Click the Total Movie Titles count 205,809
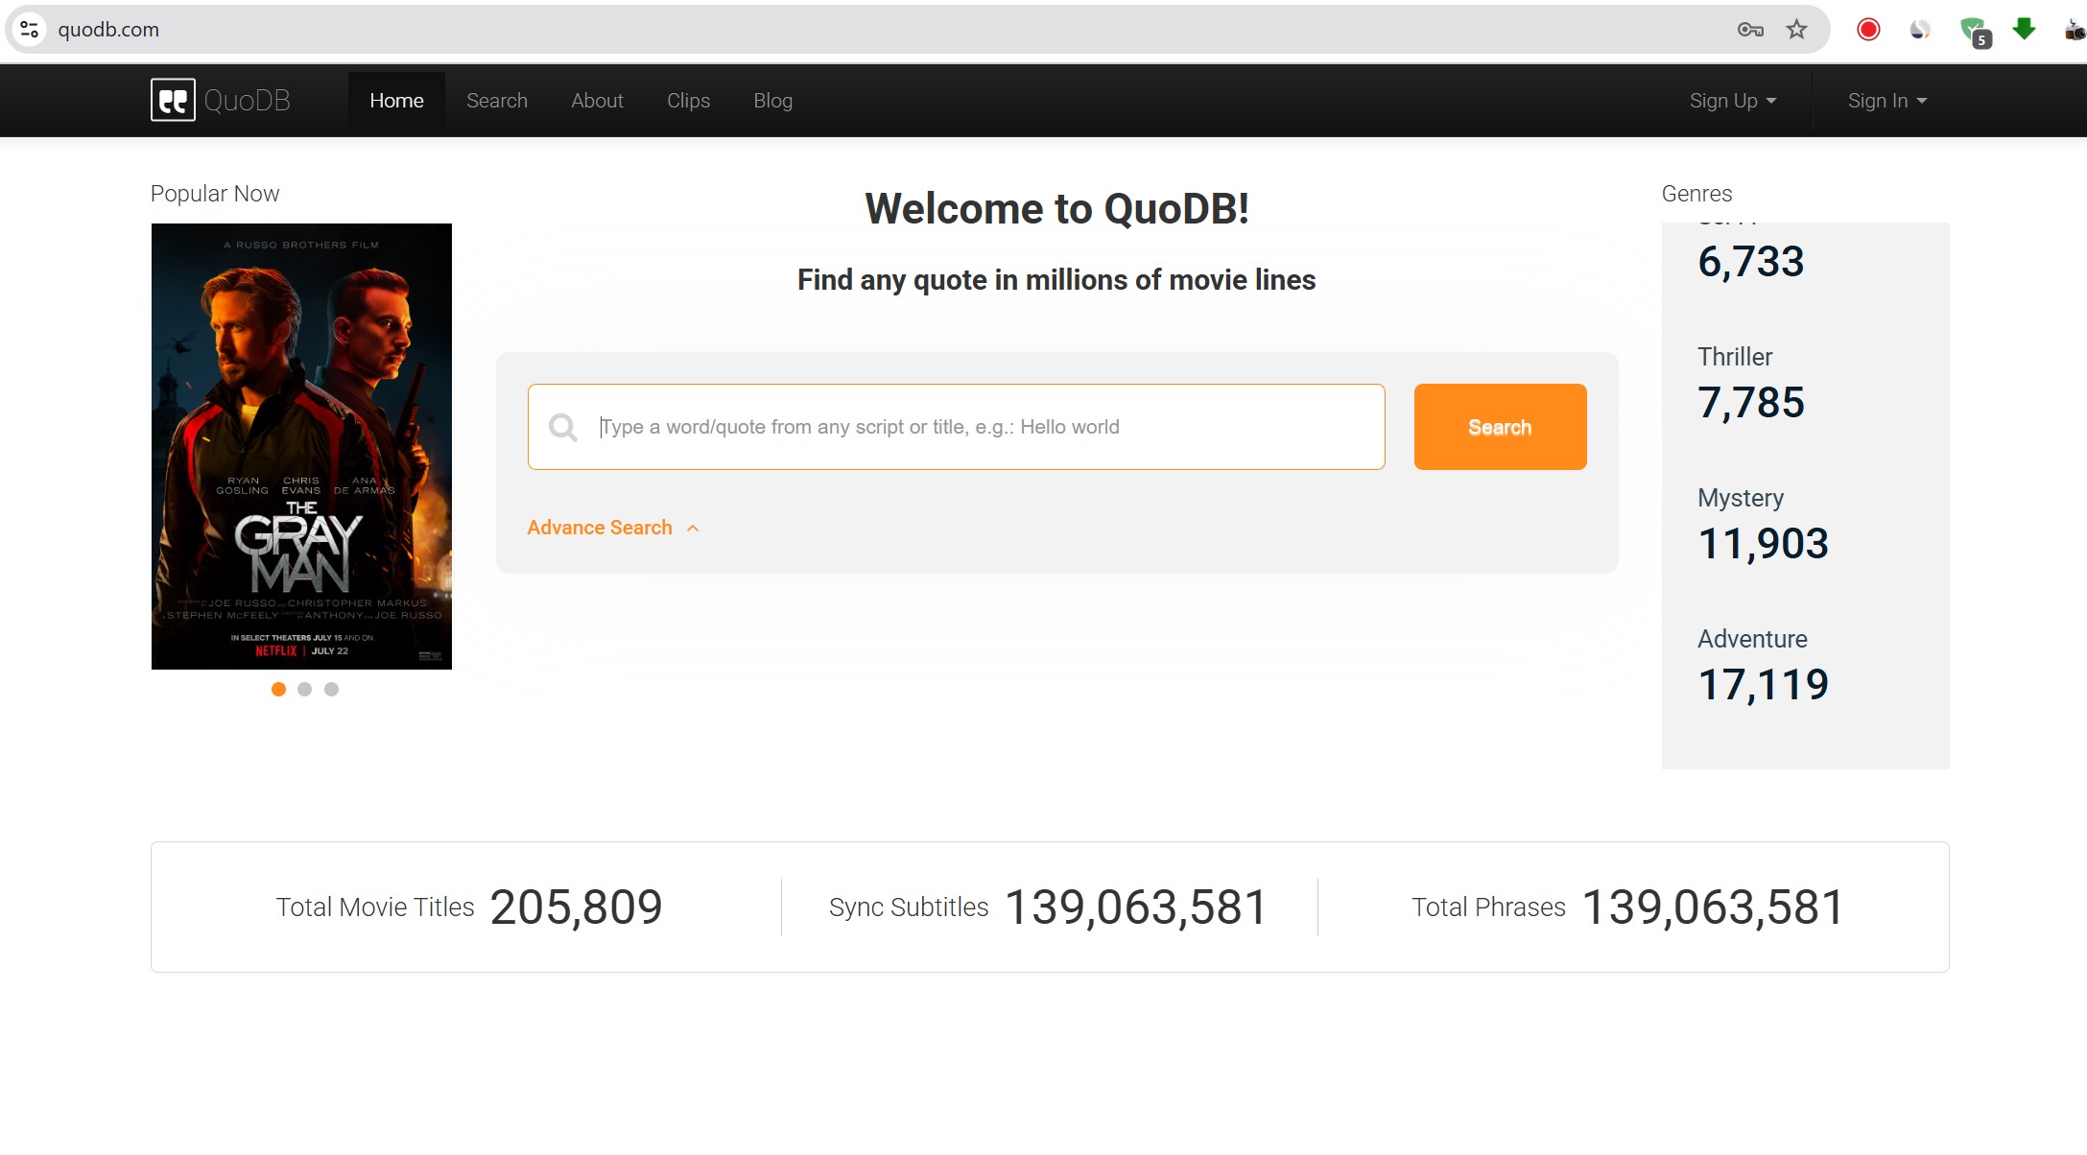 point(576,907)
